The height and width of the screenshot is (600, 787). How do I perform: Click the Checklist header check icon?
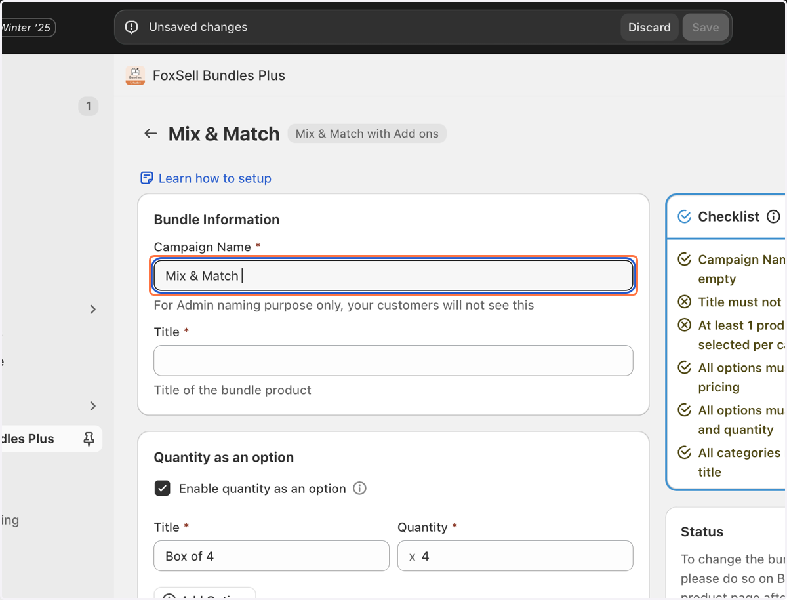click(684, 217)
